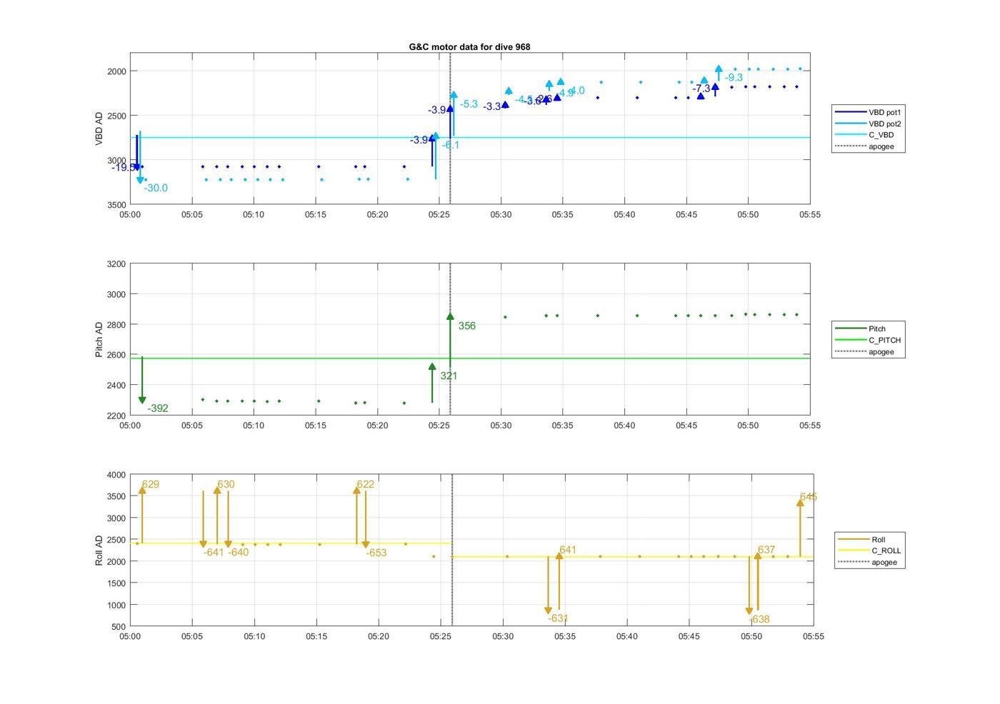
Task: Select the -9.3 VBD data label
Action: pos(734,78)
